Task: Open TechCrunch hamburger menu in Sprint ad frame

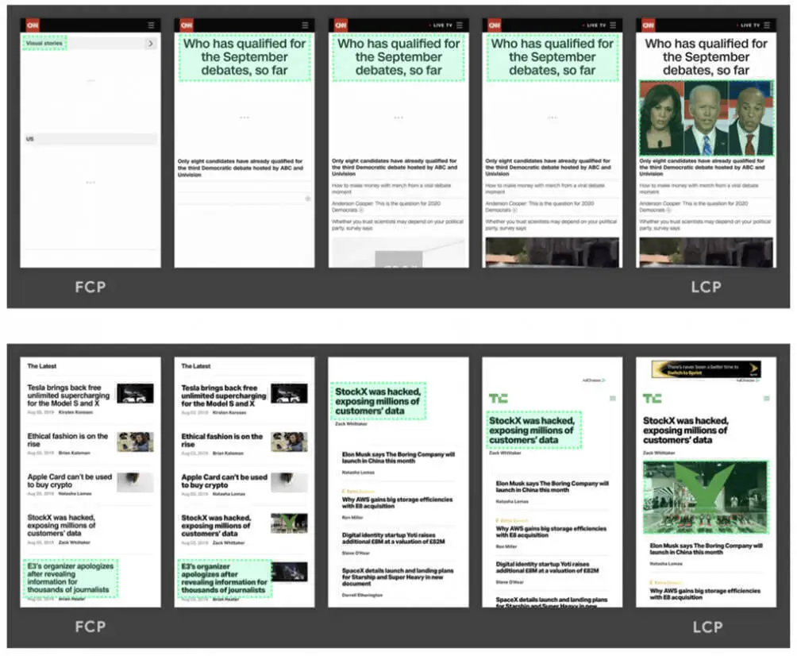Action: 766,398
